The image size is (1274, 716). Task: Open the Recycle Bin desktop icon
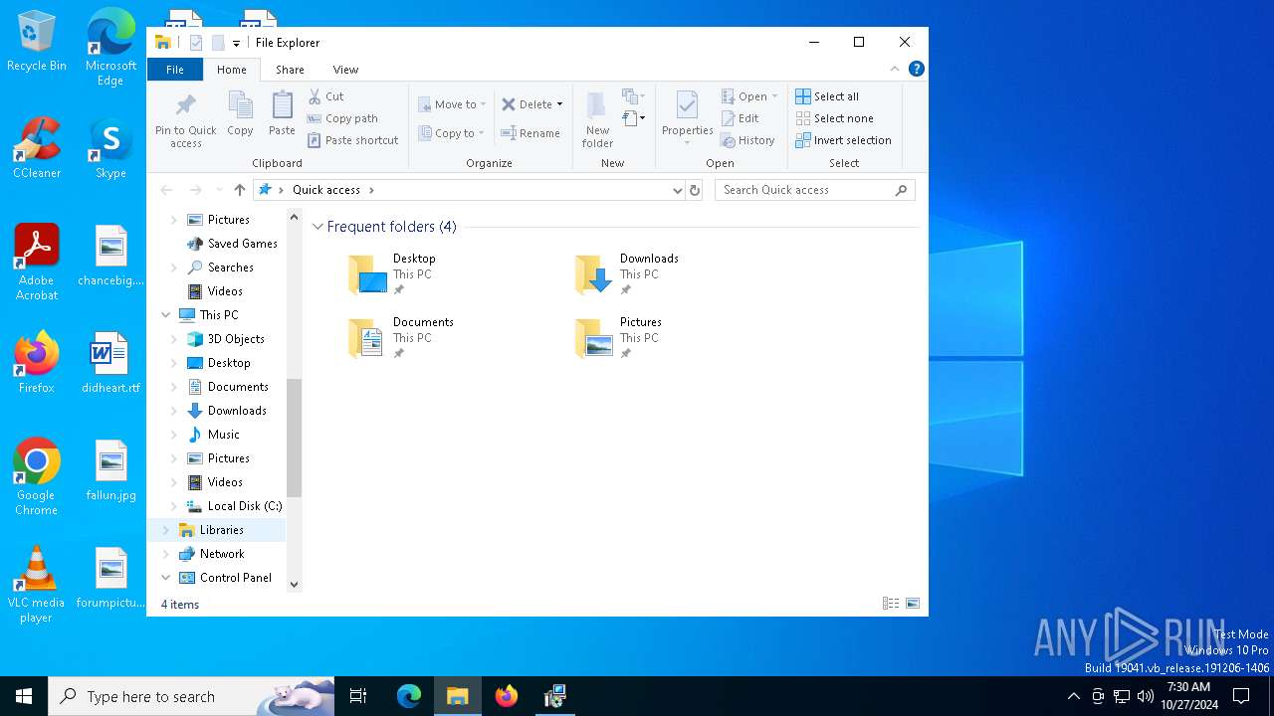[37, 42]
